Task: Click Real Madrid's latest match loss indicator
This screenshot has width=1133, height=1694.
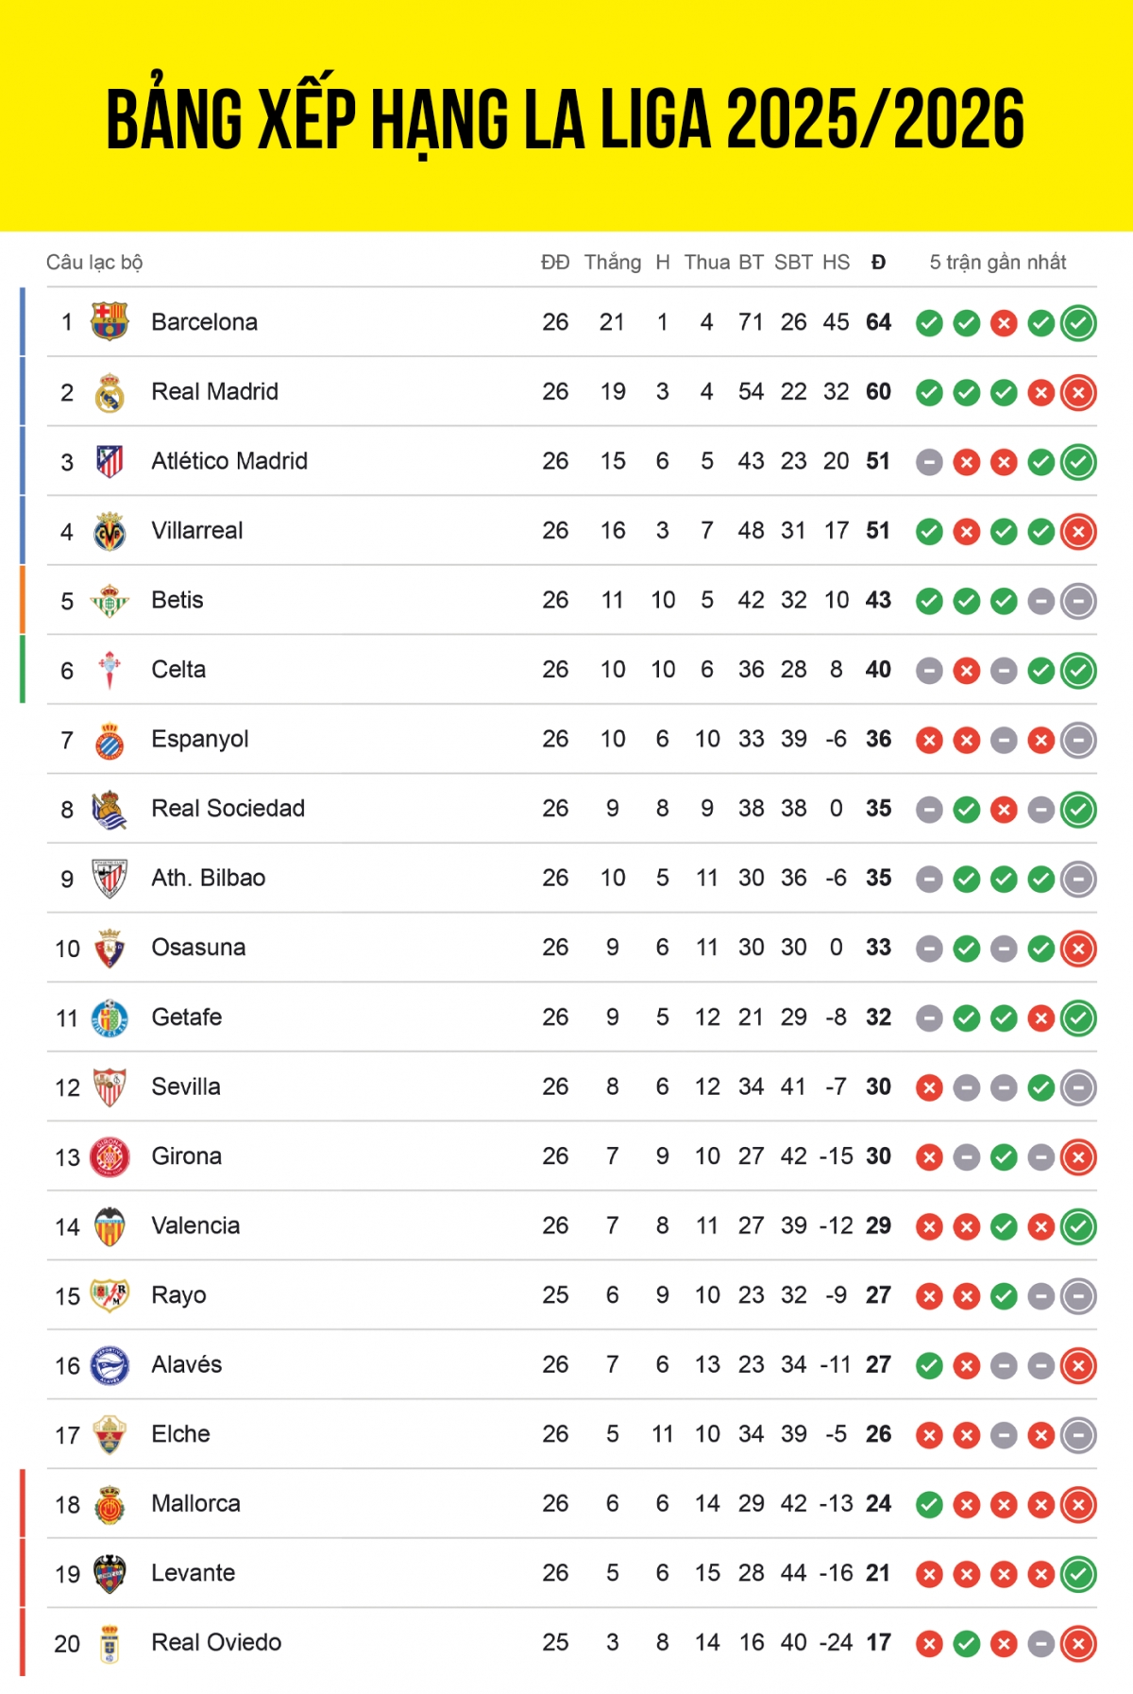Action: point(1078,393)
